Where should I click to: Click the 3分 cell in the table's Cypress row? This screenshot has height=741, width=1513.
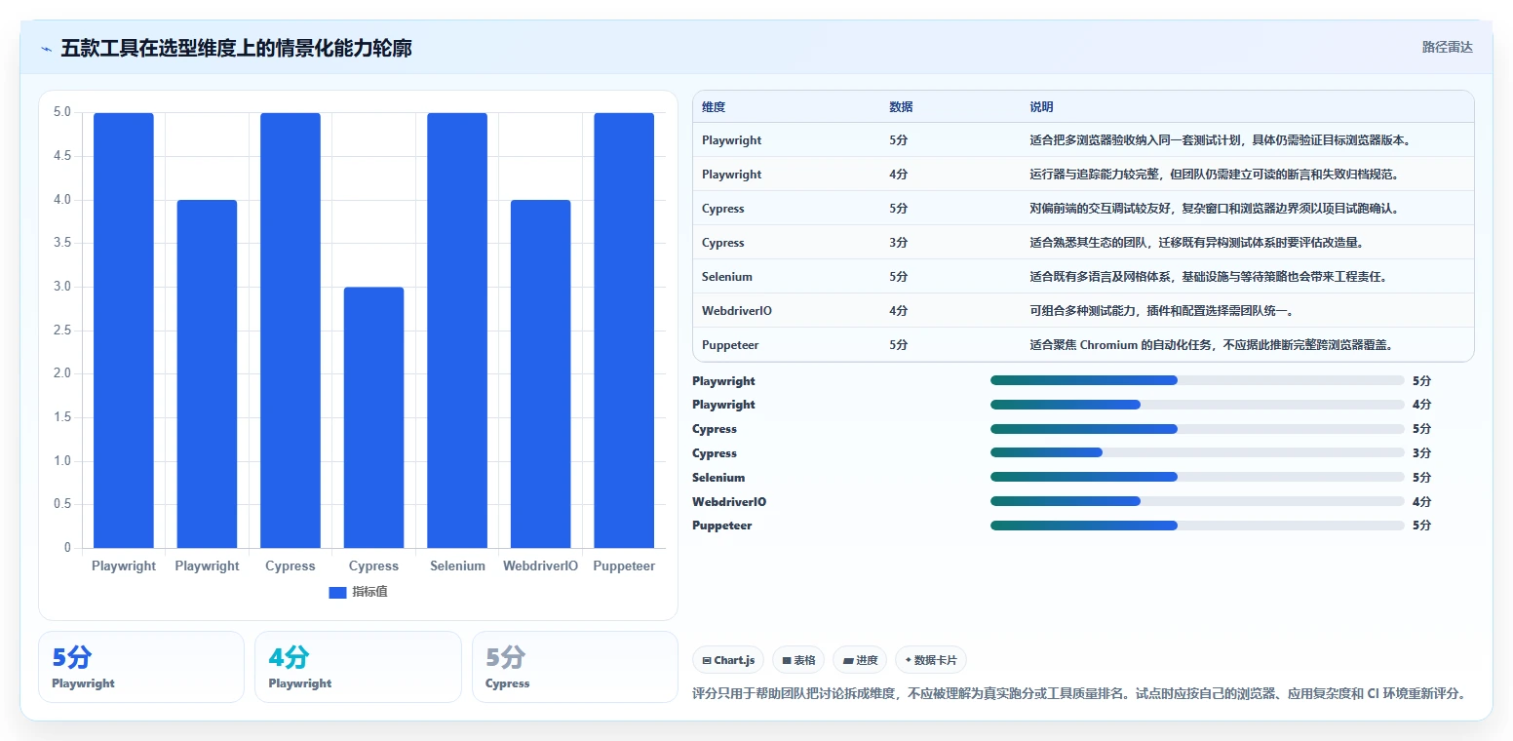tap(898, 243)
